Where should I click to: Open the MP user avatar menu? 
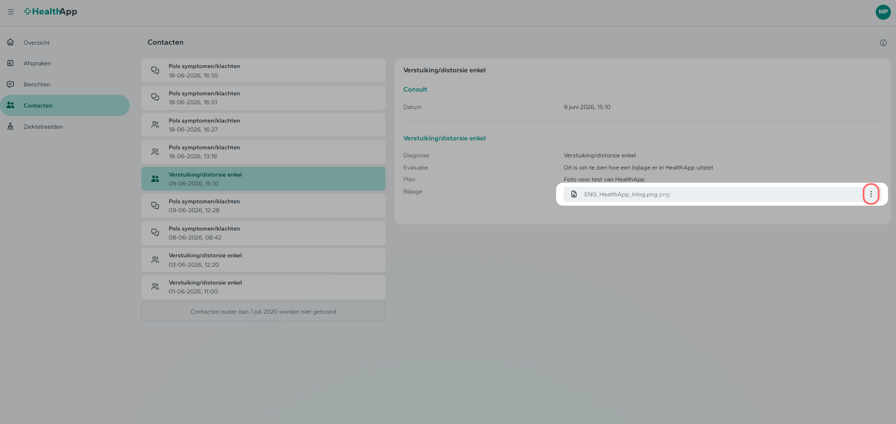tap(883, 12)
